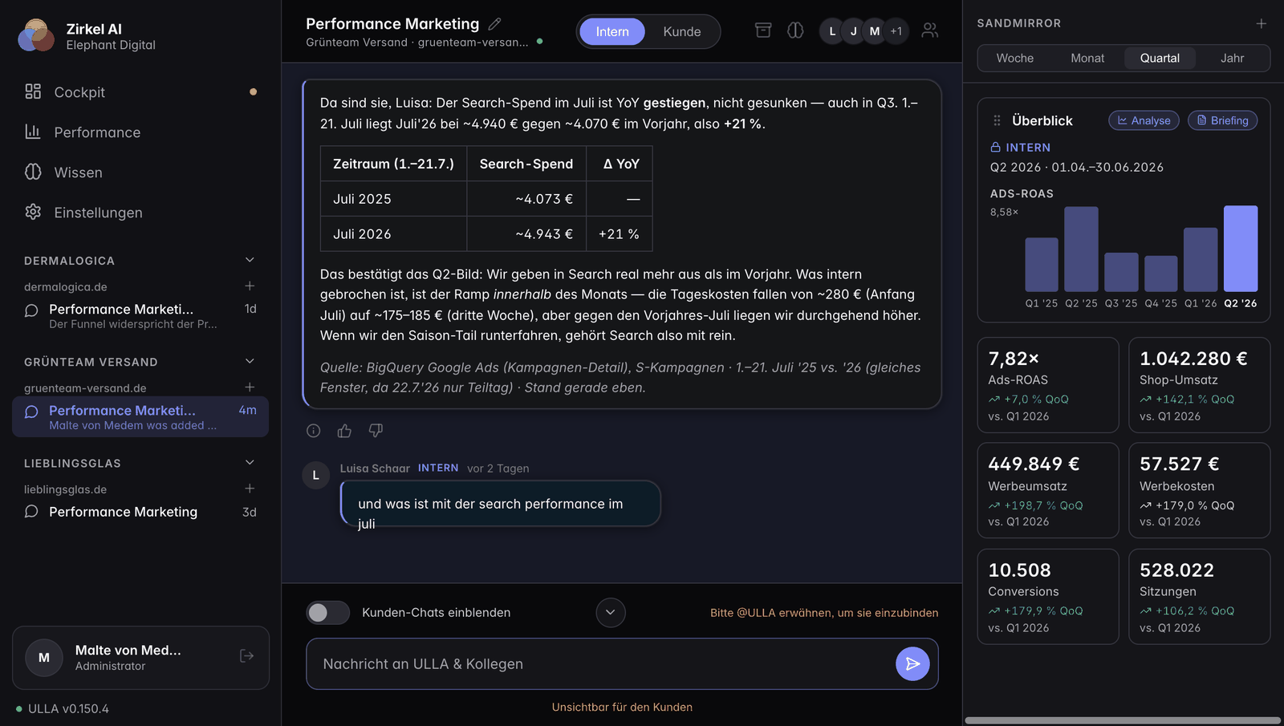Screen dimensions: 1284x726
Task: Add chat under dermalogica.de with plus
Action: (250, 286)
